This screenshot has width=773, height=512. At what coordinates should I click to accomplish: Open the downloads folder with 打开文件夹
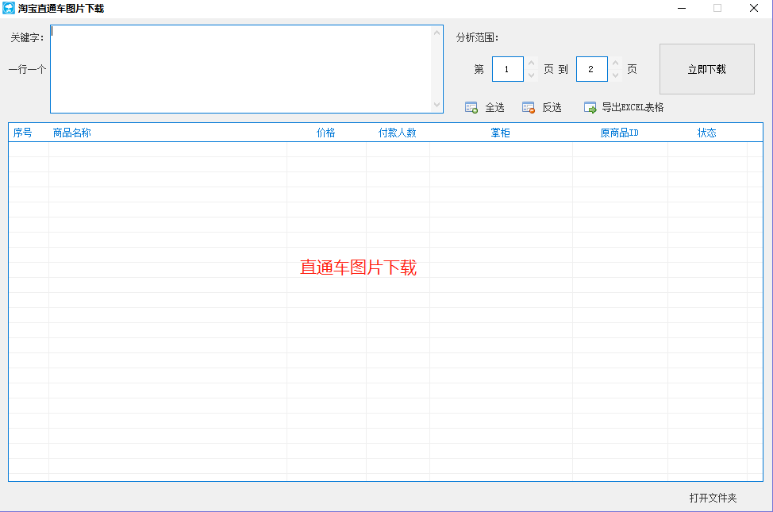712,496
